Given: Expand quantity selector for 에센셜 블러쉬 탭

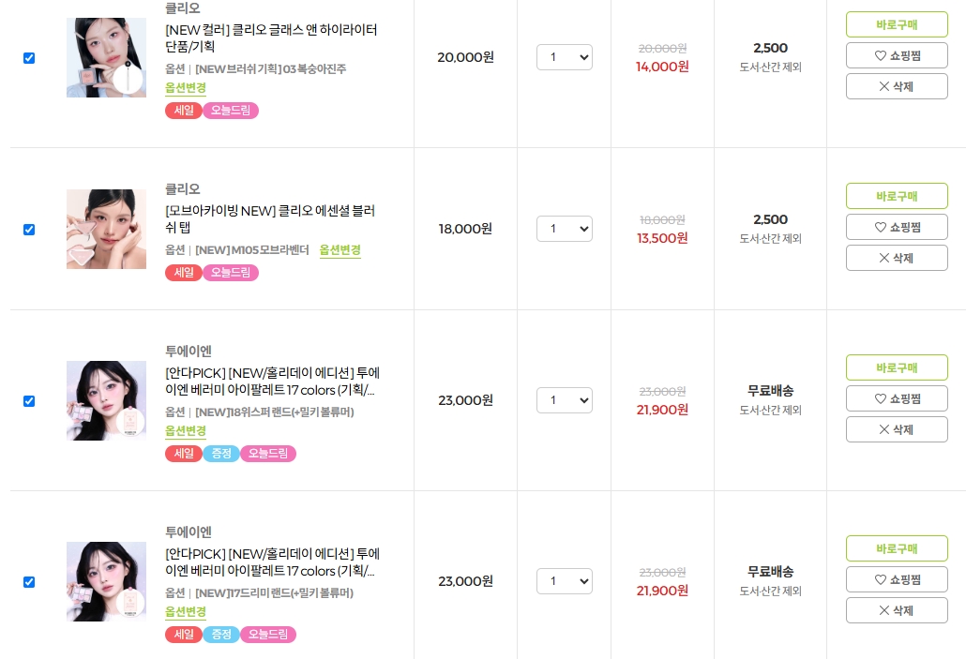Looking at the screenshot, I should (x=564, y=229).
